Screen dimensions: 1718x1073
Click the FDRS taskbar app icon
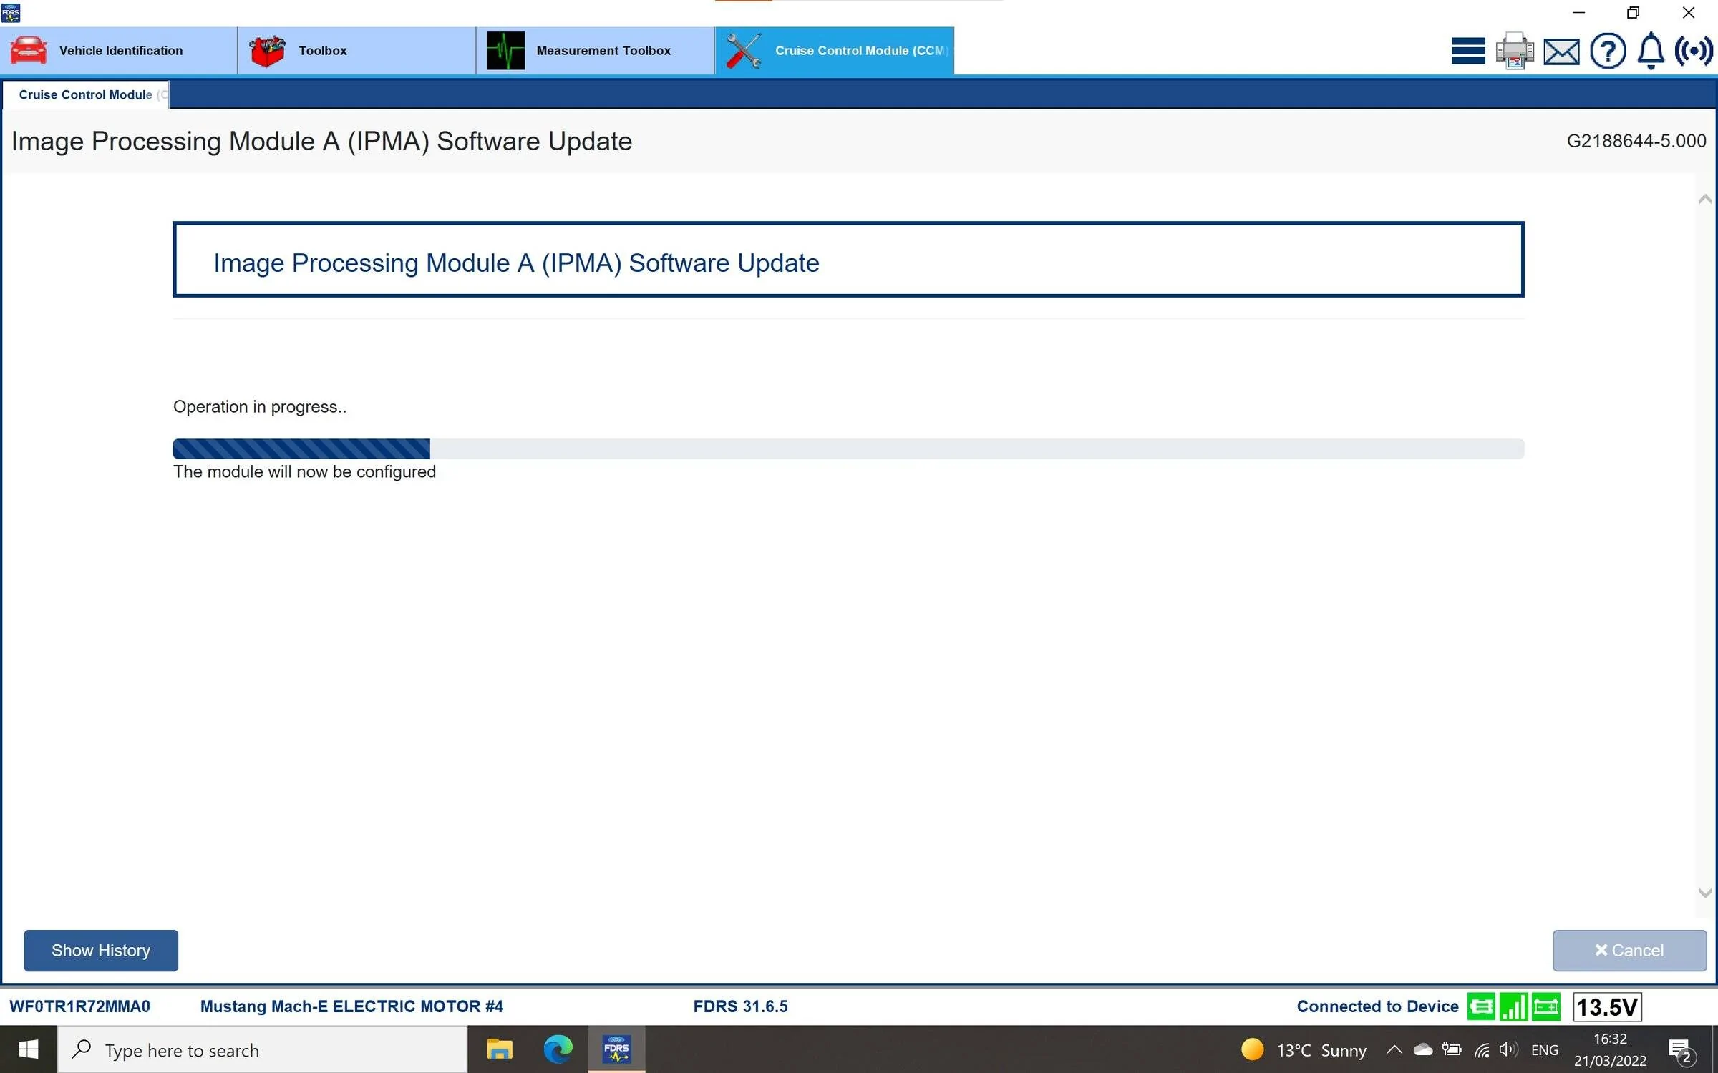tap(616, 1049)
